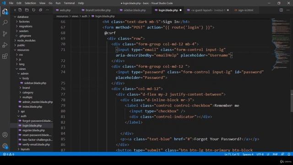Collapse the database folder
The width and height of the screenshot is (293, 165).
click(x=23, y=17)
